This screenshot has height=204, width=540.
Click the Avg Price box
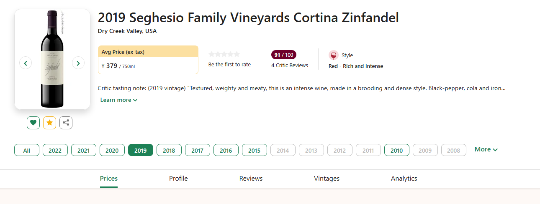point(148,60)
